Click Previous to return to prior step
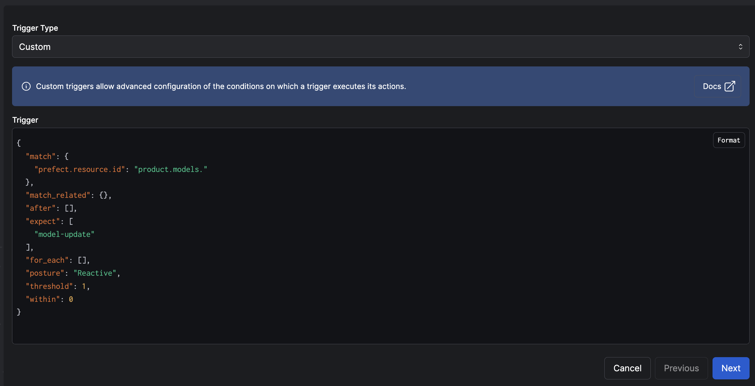755x386 pixels. pos(681,368)
